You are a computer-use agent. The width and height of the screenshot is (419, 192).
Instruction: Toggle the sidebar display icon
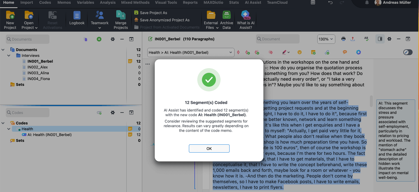pyautogui.click(x=380, y=39)
